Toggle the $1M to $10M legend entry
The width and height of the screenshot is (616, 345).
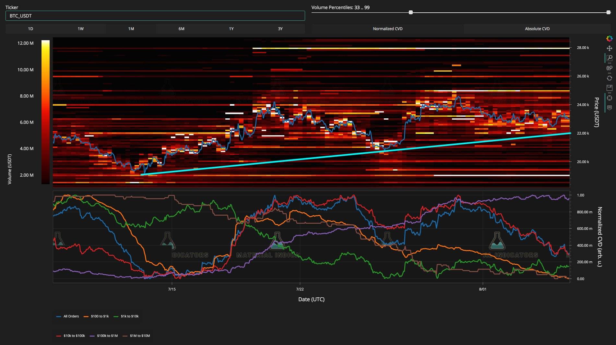[x=136, y=336]
